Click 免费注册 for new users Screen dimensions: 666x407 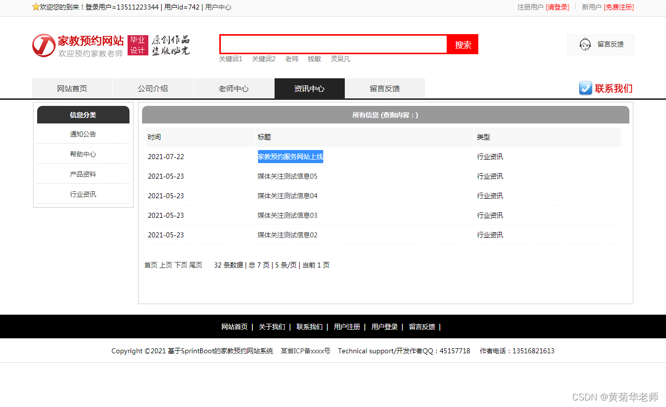(x=618, y=8)
